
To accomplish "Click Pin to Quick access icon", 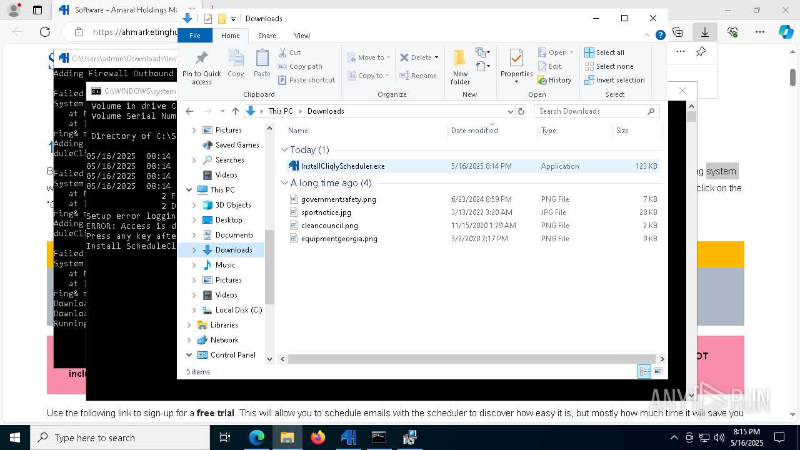I will pos(201,59).
